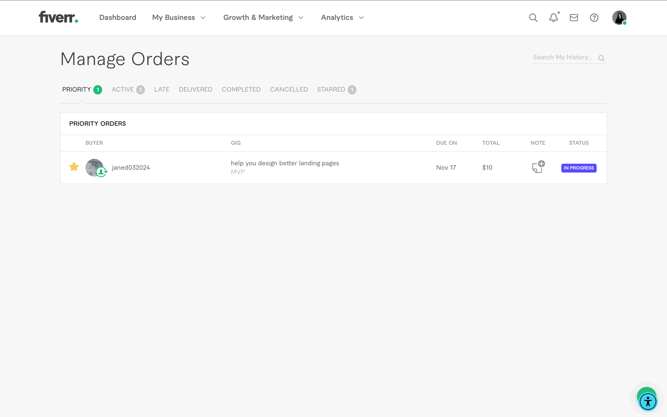The image size is (667, 417).
Task: Click the Priority Orders heading
Action: pyautogui.click(x=97, y=124)
